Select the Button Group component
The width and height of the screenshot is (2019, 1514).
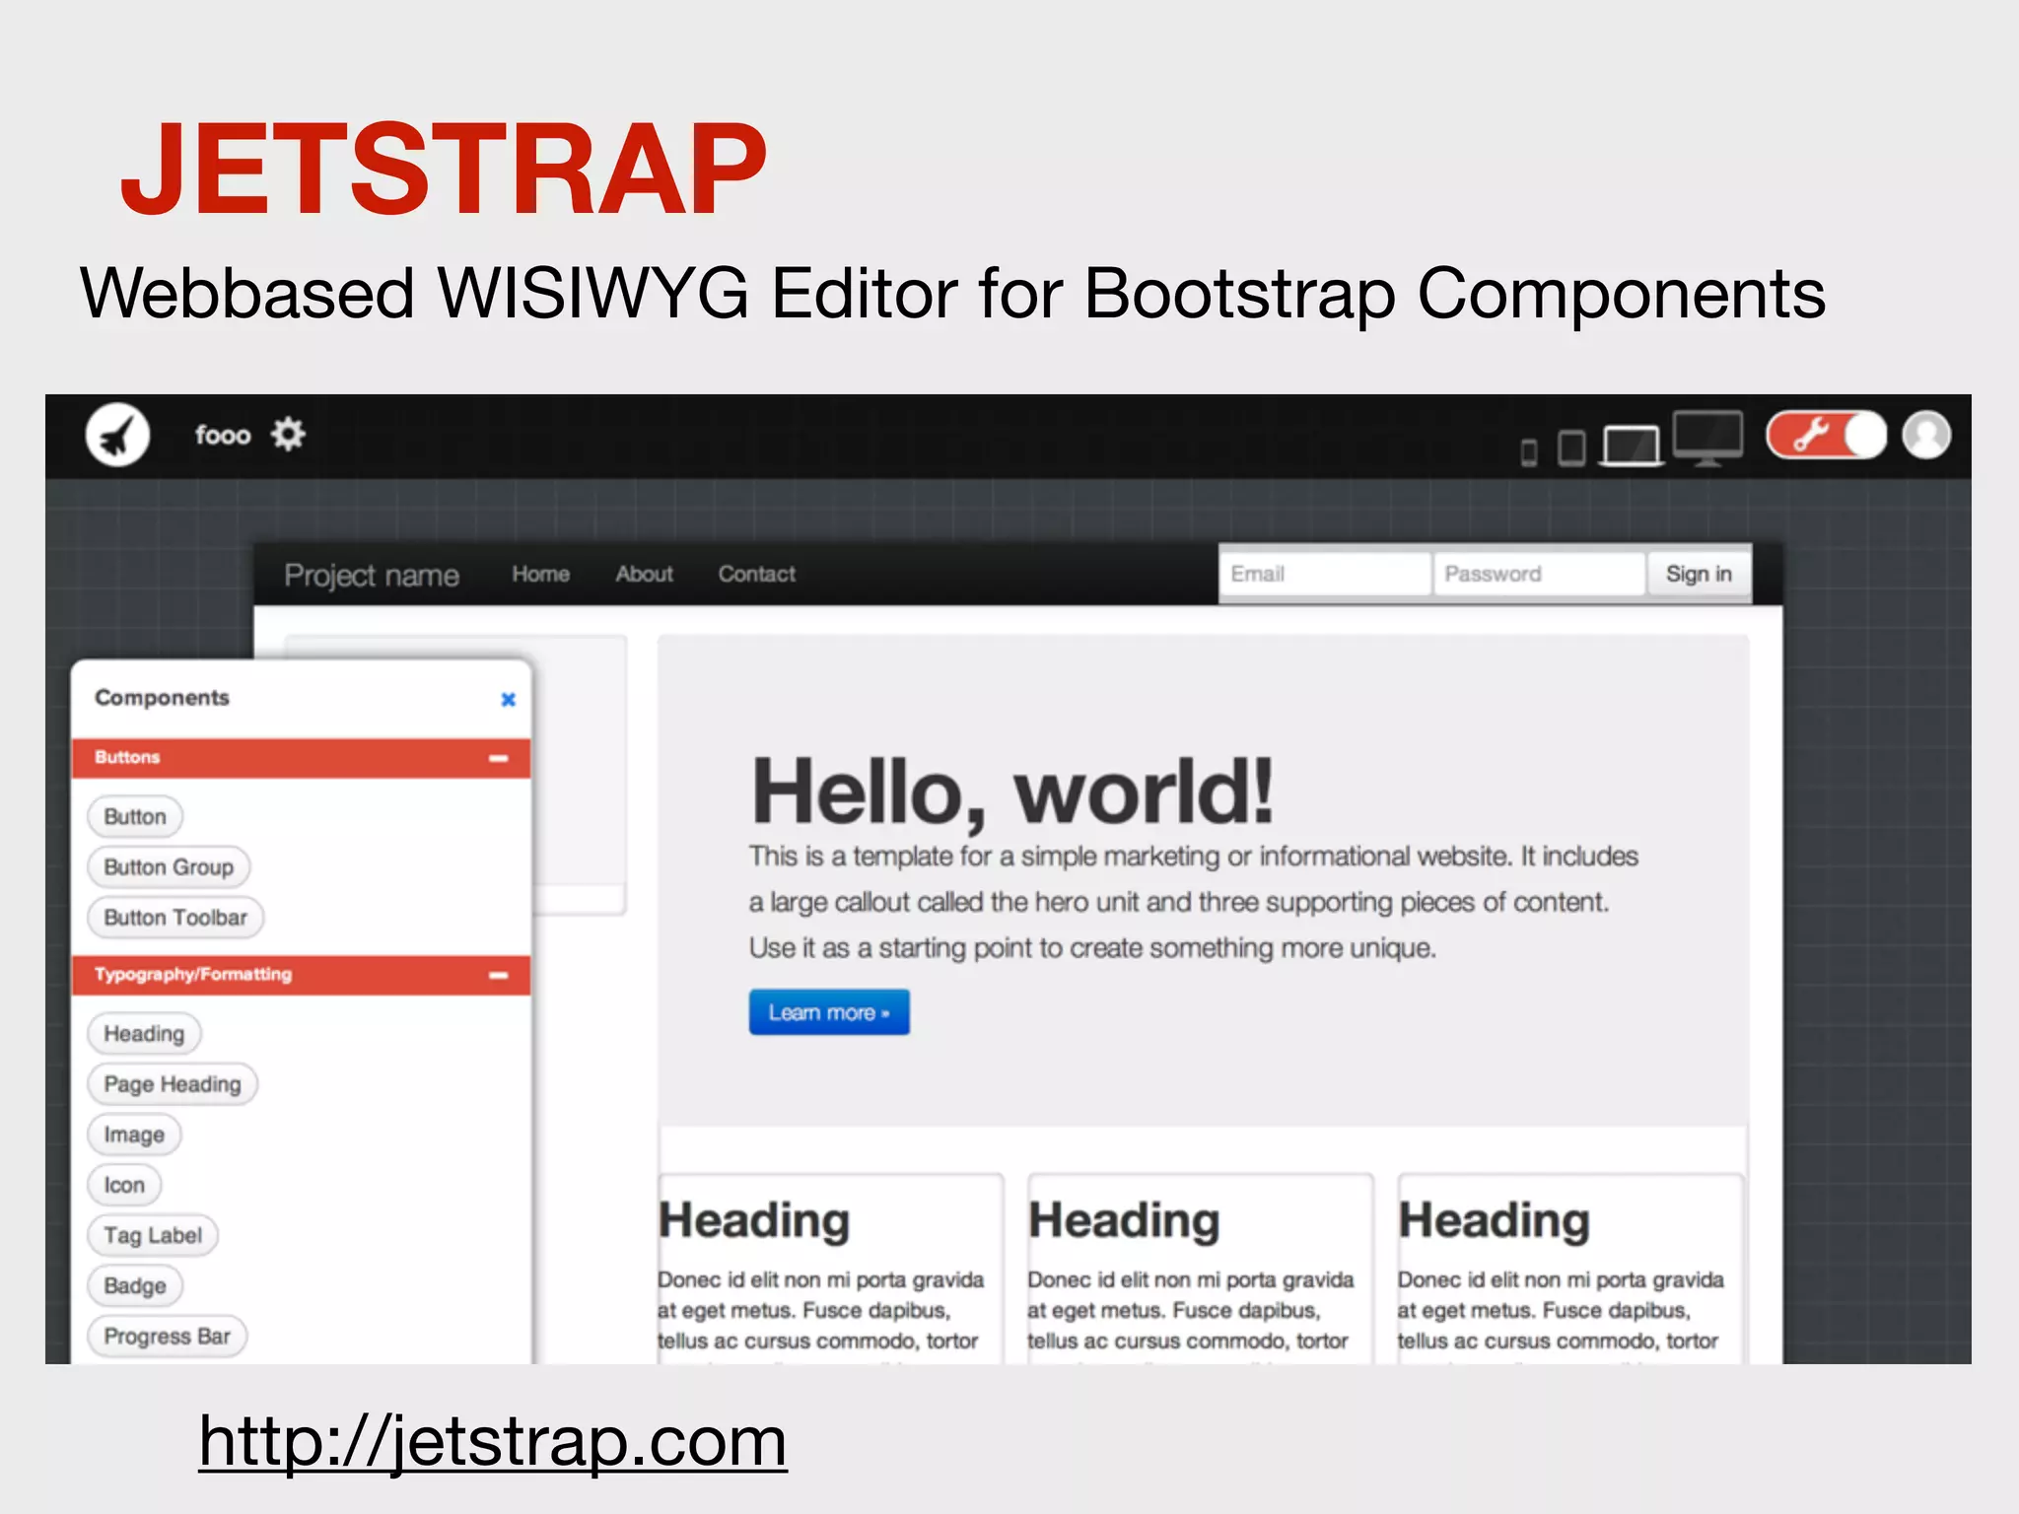click(x=169, y=866)
